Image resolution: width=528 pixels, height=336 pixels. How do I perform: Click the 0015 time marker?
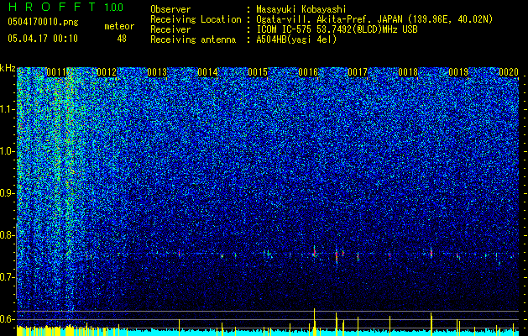(258, 72)
